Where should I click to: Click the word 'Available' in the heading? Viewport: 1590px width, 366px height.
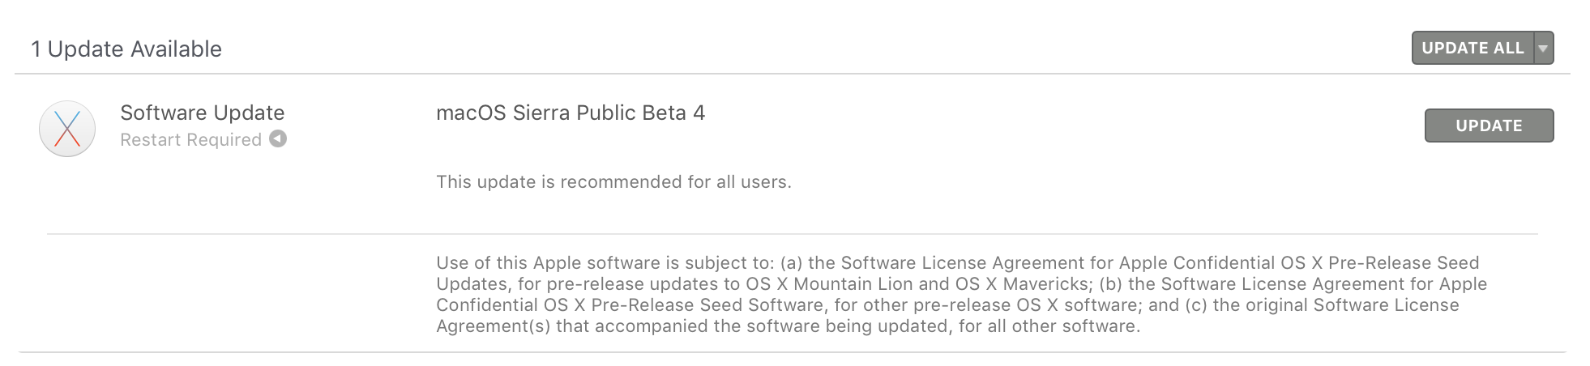pyautogui.click(x=175, y=49)
